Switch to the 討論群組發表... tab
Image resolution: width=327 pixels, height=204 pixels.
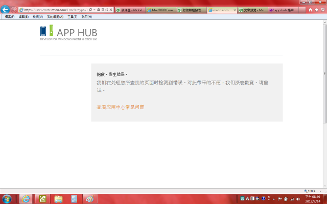pos(192,10)
